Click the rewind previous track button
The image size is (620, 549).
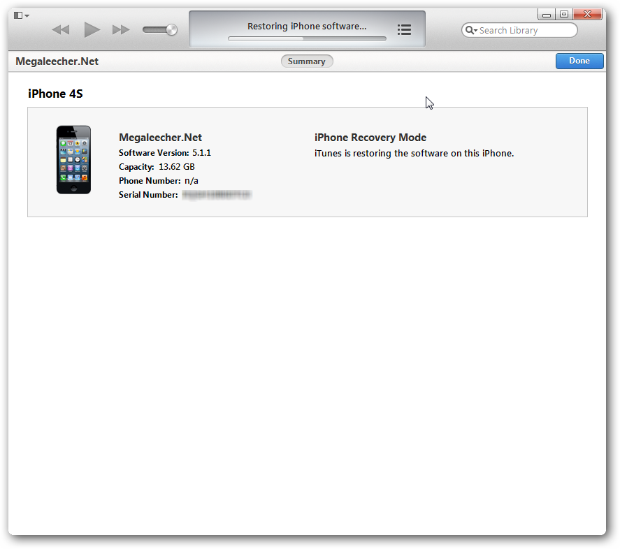[61, 29]
